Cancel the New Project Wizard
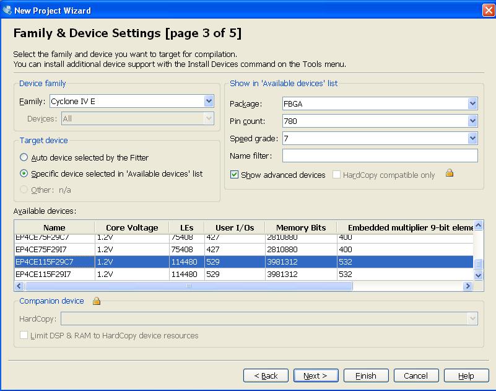This screenshot has height=391, width=496. (416, 376)
